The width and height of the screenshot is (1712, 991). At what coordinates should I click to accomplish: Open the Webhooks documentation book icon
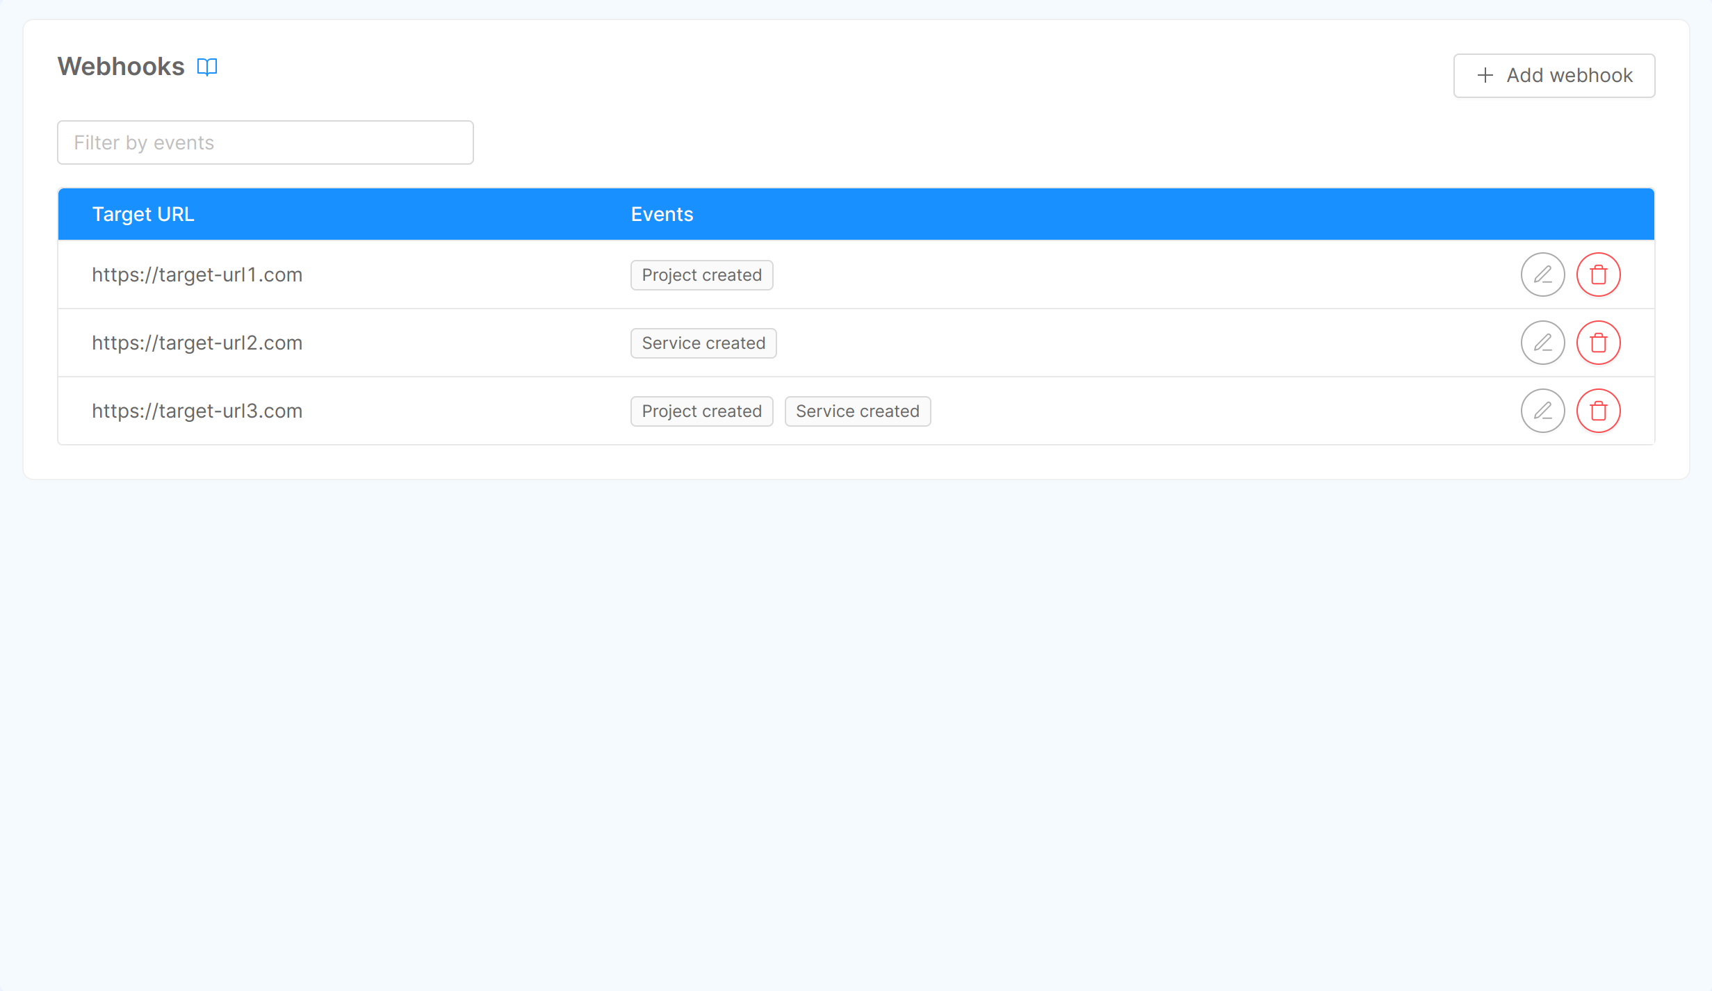click(206, 66)
